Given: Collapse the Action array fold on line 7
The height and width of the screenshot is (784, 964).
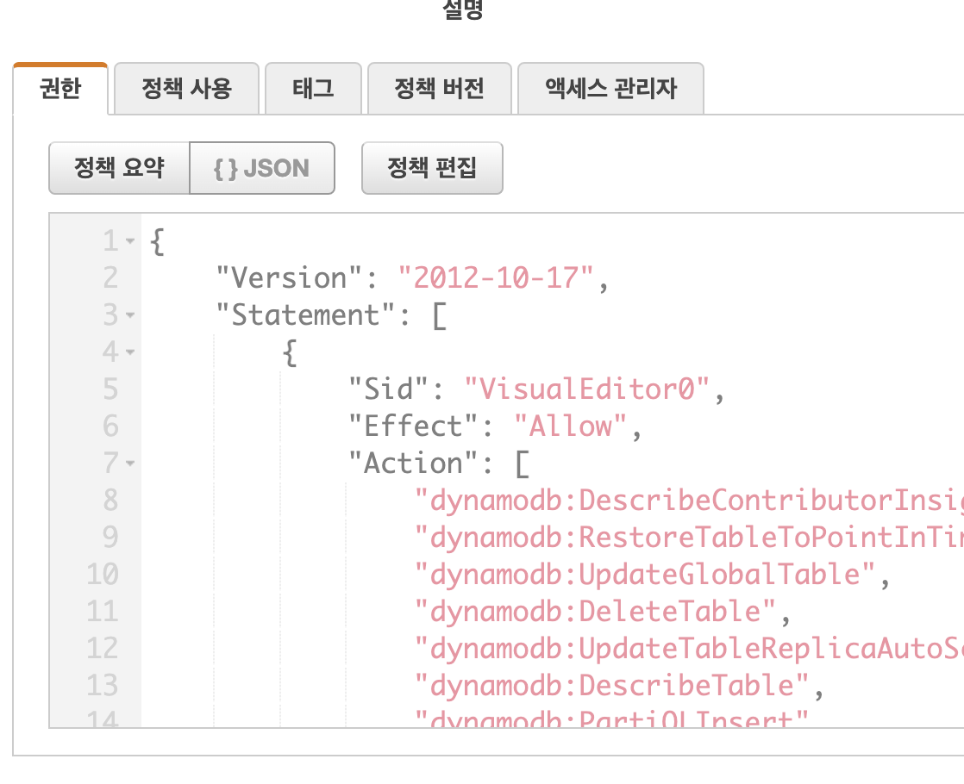Looking at the screenshot, I should [x=130, y=464].
